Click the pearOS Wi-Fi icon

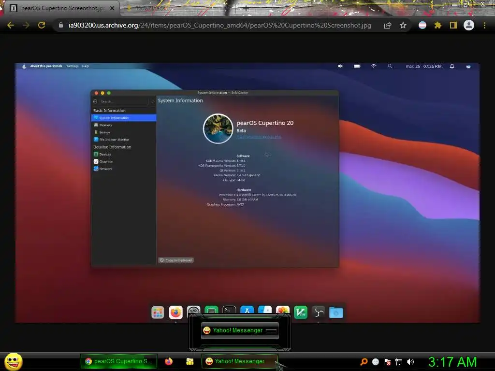pos(374,66)
